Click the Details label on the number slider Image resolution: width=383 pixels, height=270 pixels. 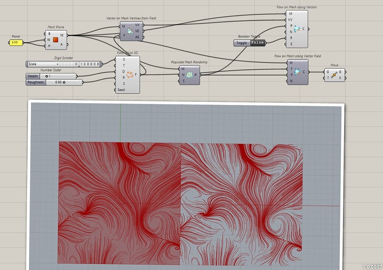(33, 75)
